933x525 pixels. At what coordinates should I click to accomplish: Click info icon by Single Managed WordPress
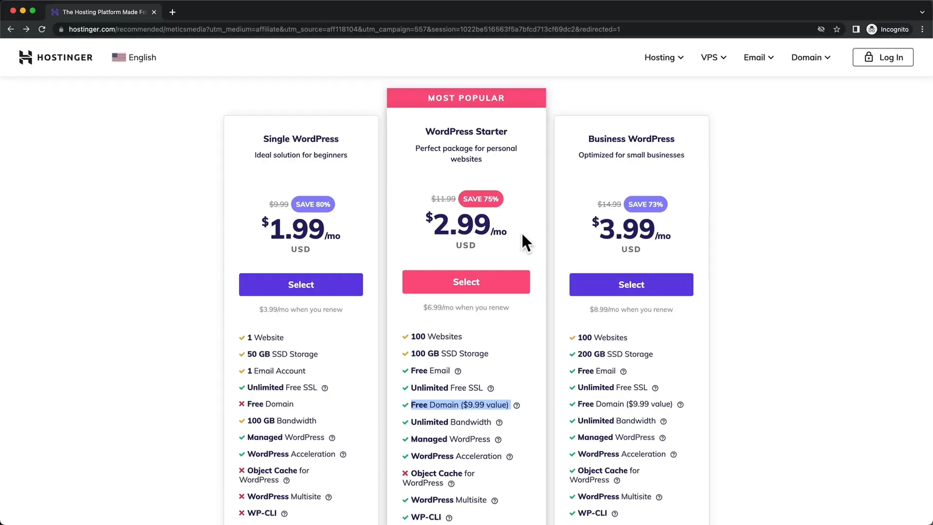click(332, 438)
